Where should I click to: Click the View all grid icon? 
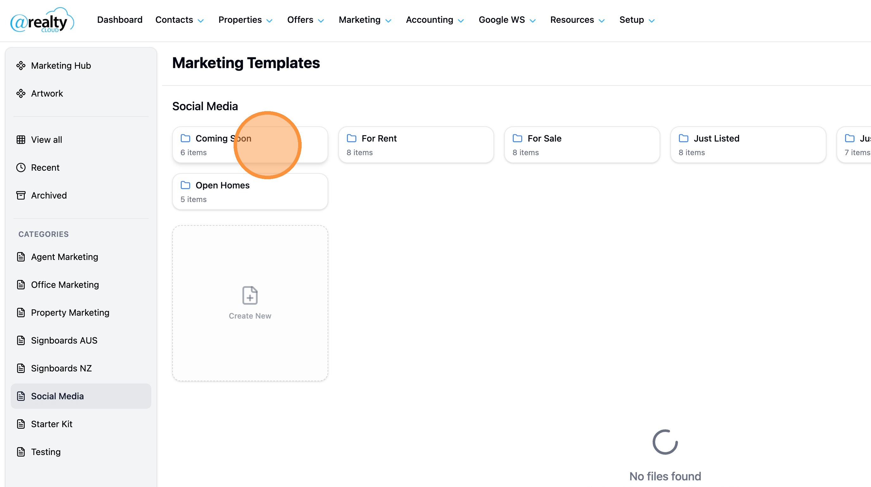point(21,140)
